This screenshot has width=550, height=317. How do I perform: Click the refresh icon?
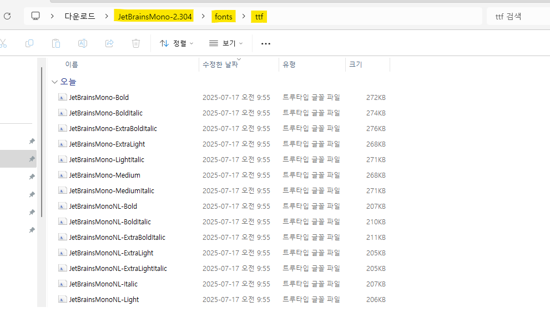point(7,16)
